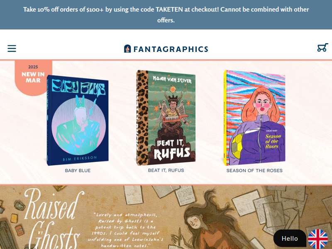Screen dimensions: 332x249
Task: Open the Raised by Ghosts banner
Action: tap(166, 217)
